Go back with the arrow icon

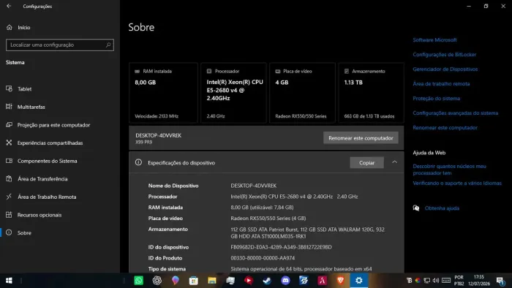pyautogui.click(x=9, y=6)
